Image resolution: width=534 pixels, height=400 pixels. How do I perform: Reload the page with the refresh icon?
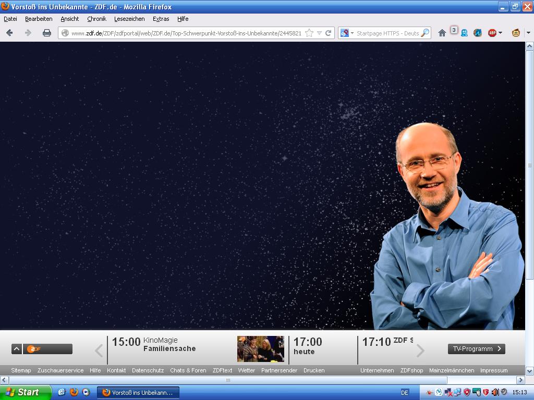pyautogui.click(x=329, y=33)
